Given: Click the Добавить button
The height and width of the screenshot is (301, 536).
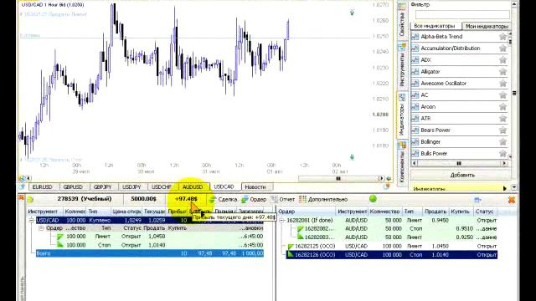Looking at the screenshot, I should pos(462,175).
